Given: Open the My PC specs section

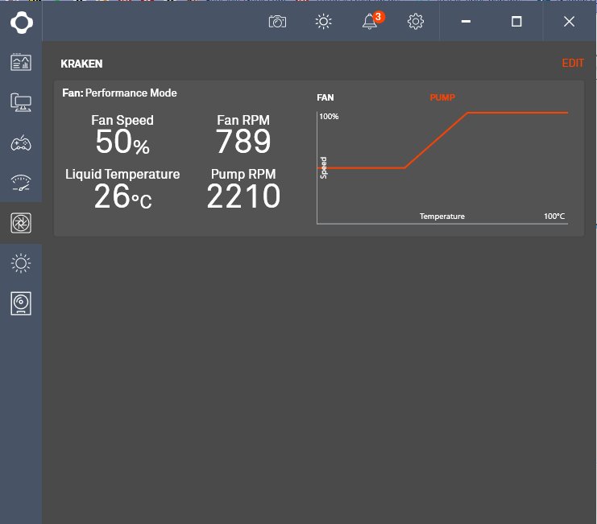Looking at the screenshot, I should coord(21,102).
